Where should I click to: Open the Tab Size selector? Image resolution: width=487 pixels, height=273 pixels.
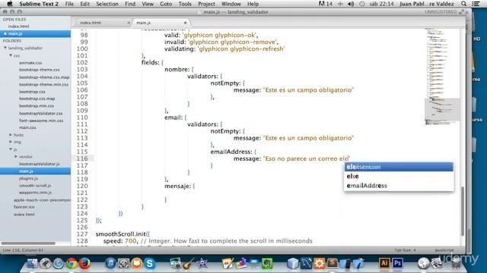(406, 250)
